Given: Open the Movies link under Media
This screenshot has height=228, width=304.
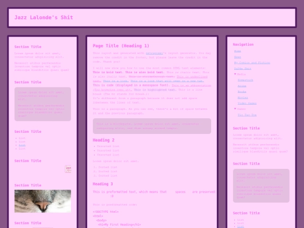Looking at the screenshot, I should [x=243, y=97].
